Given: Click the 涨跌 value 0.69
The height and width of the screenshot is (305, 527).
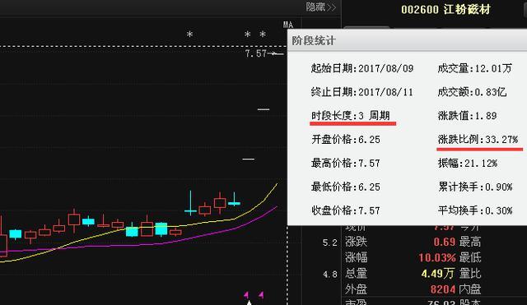Looking at the screenshot, I should (445, 242).
